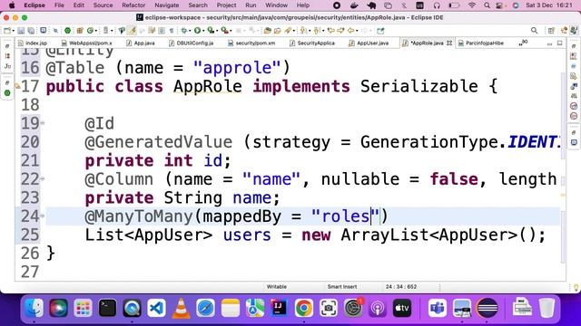
Task: Open the Source menu
Action: pos(103,5)
